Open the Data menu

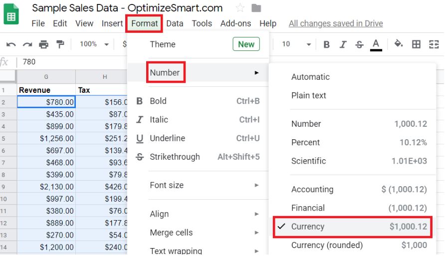175,23
